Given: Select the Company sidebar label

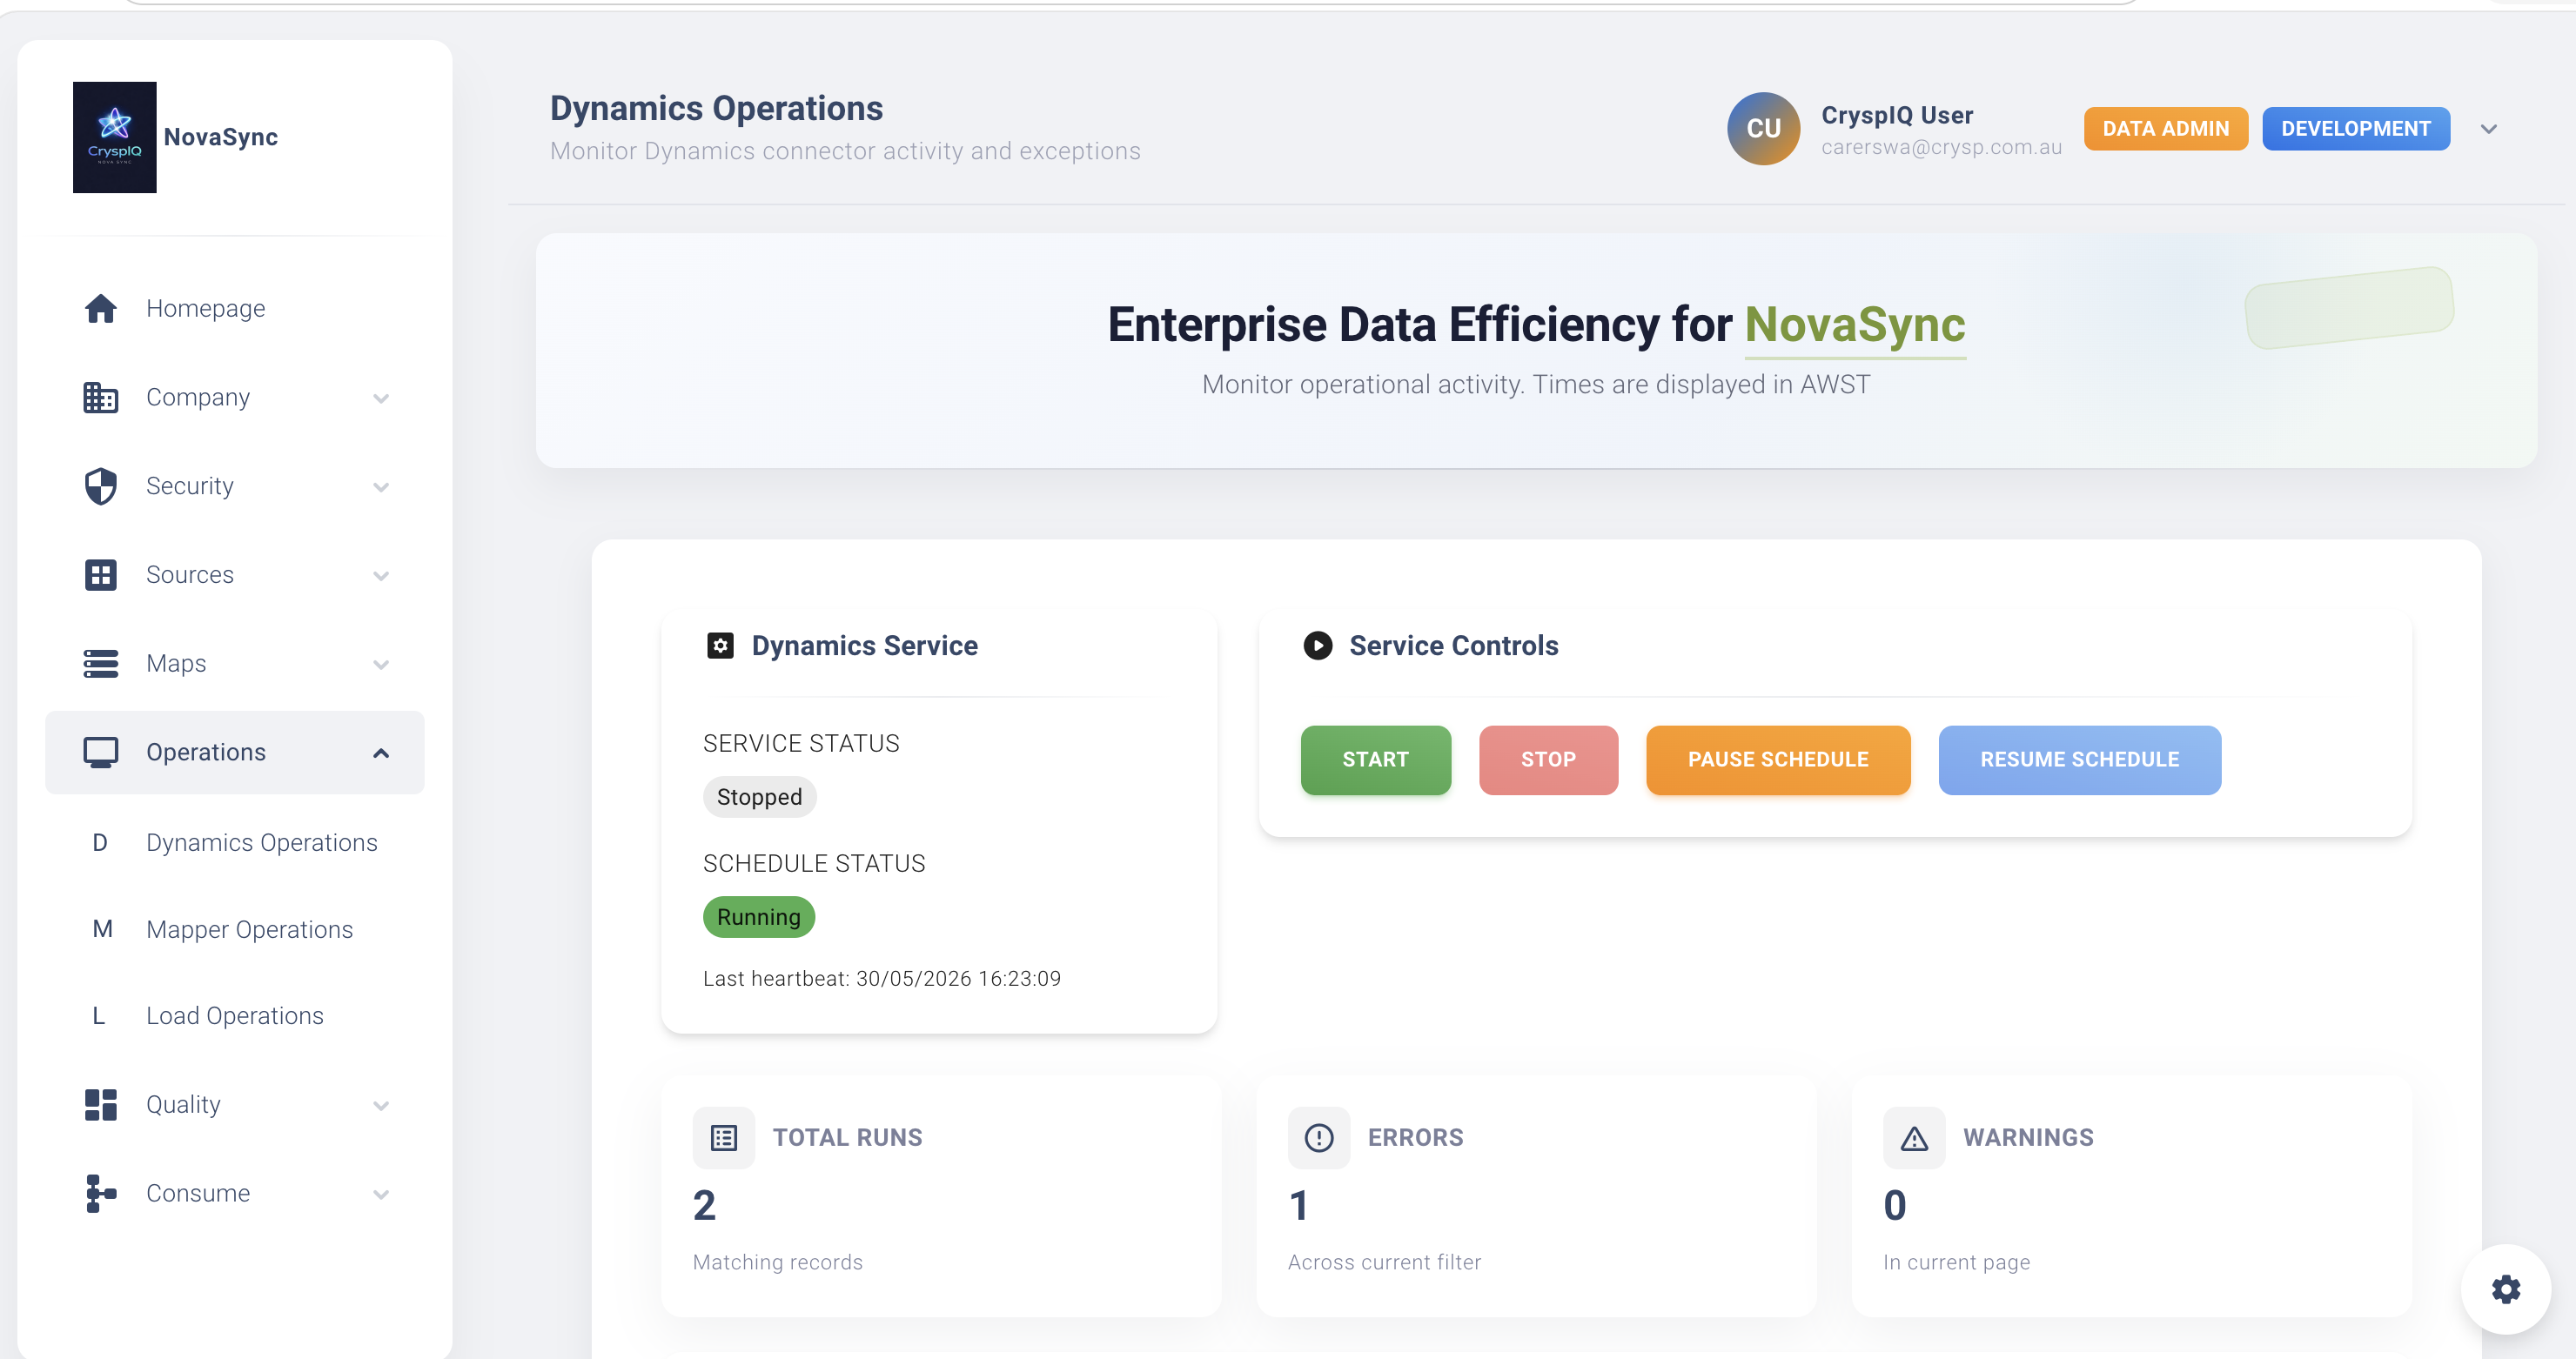Looking at the screenshot, I should point(198,397).
